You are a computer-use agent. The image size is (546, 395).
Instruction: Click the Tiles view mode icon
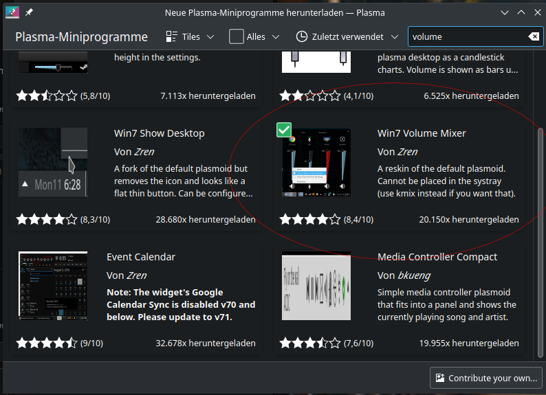[171, 36]
